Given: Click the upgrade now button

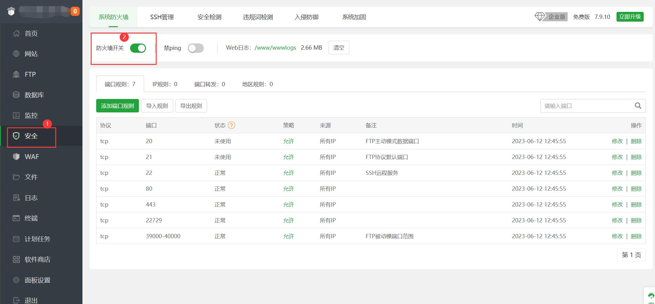Looking at the screenshot, I should coord(630,17).
